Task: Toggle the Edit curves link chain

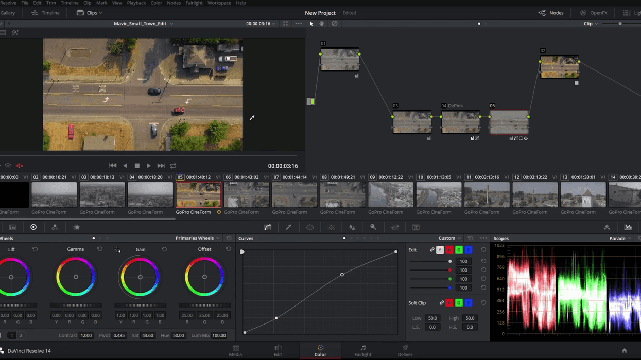Action: 432,250
